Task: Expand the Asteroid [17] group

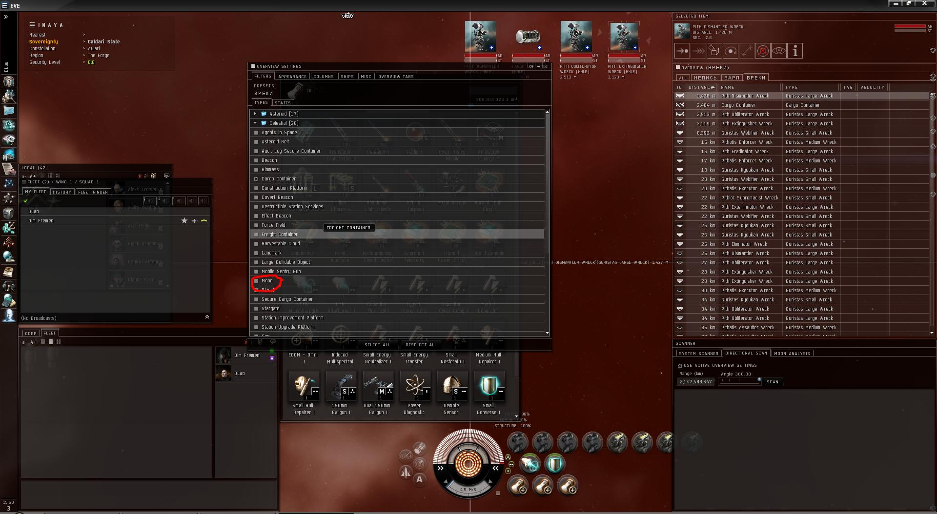Action: click(255, 114)
